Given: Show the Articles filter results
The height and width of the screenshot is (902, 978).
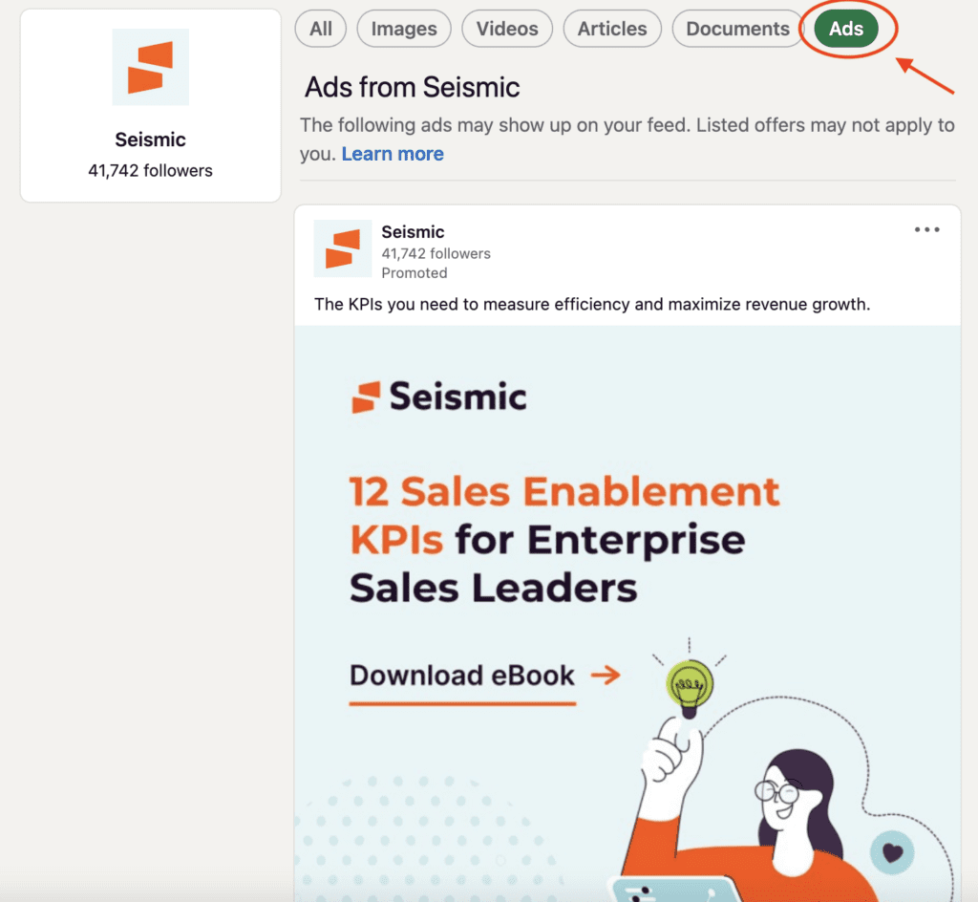Looking at the screenshot, I should [612, 29].
